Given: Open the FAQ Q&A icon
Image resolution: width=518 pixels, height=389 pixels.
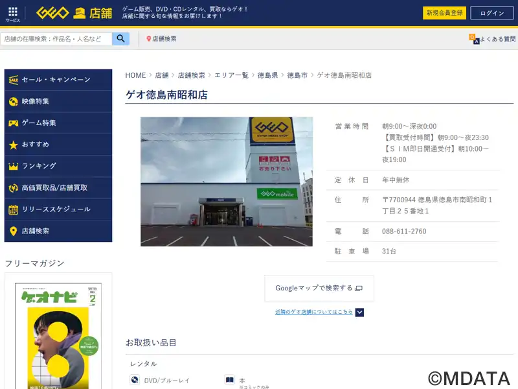Looking at the screenshot, I should [474, 39].
